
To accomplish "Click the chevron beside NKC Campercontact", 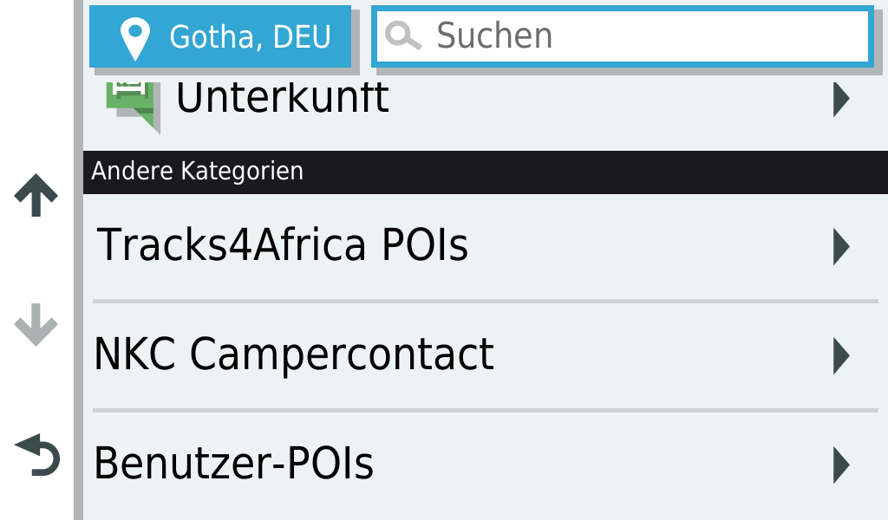I will (x=840, y=356).
